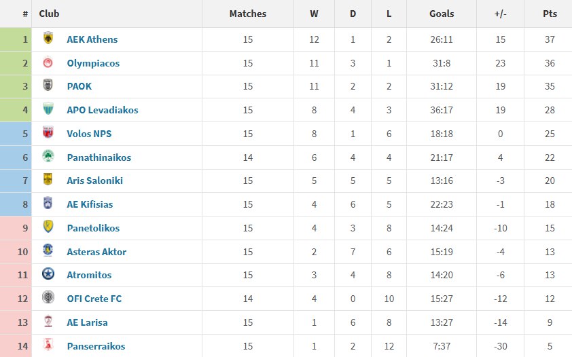Click the +/- goal difference header

click(x=501, y=14)
